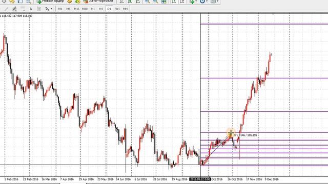328x184 pixels.
Task: Click the 14 Jun 2016 date label
Action: click(123, 179)
